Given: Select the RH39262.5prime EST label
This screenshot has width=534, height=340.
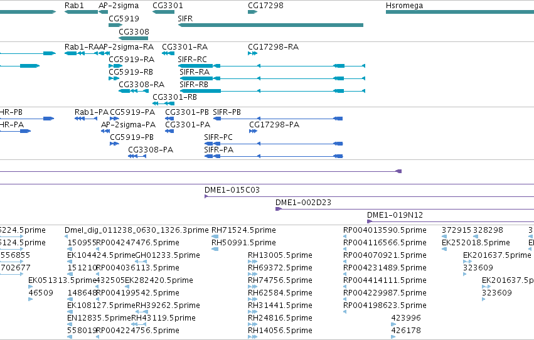Looking at the screenshot, I should click(168, 305).
